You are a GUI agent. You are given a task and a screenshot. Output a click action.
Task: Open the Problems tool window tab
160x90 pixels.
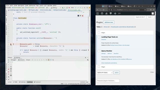[x=22, y=82]
